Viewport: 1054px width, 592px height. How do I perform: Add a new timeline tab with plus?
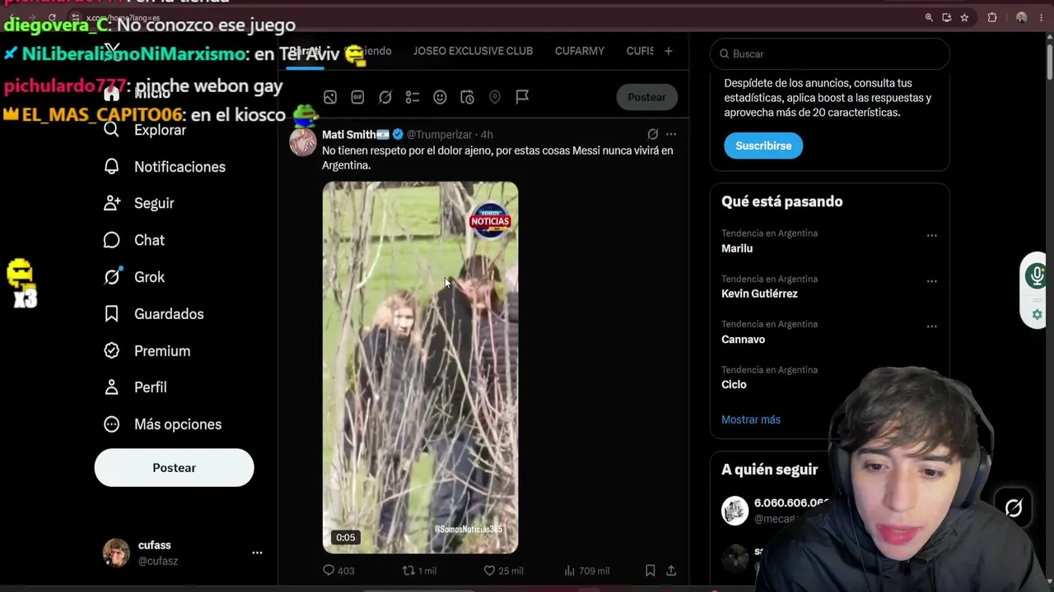point(669,51)
